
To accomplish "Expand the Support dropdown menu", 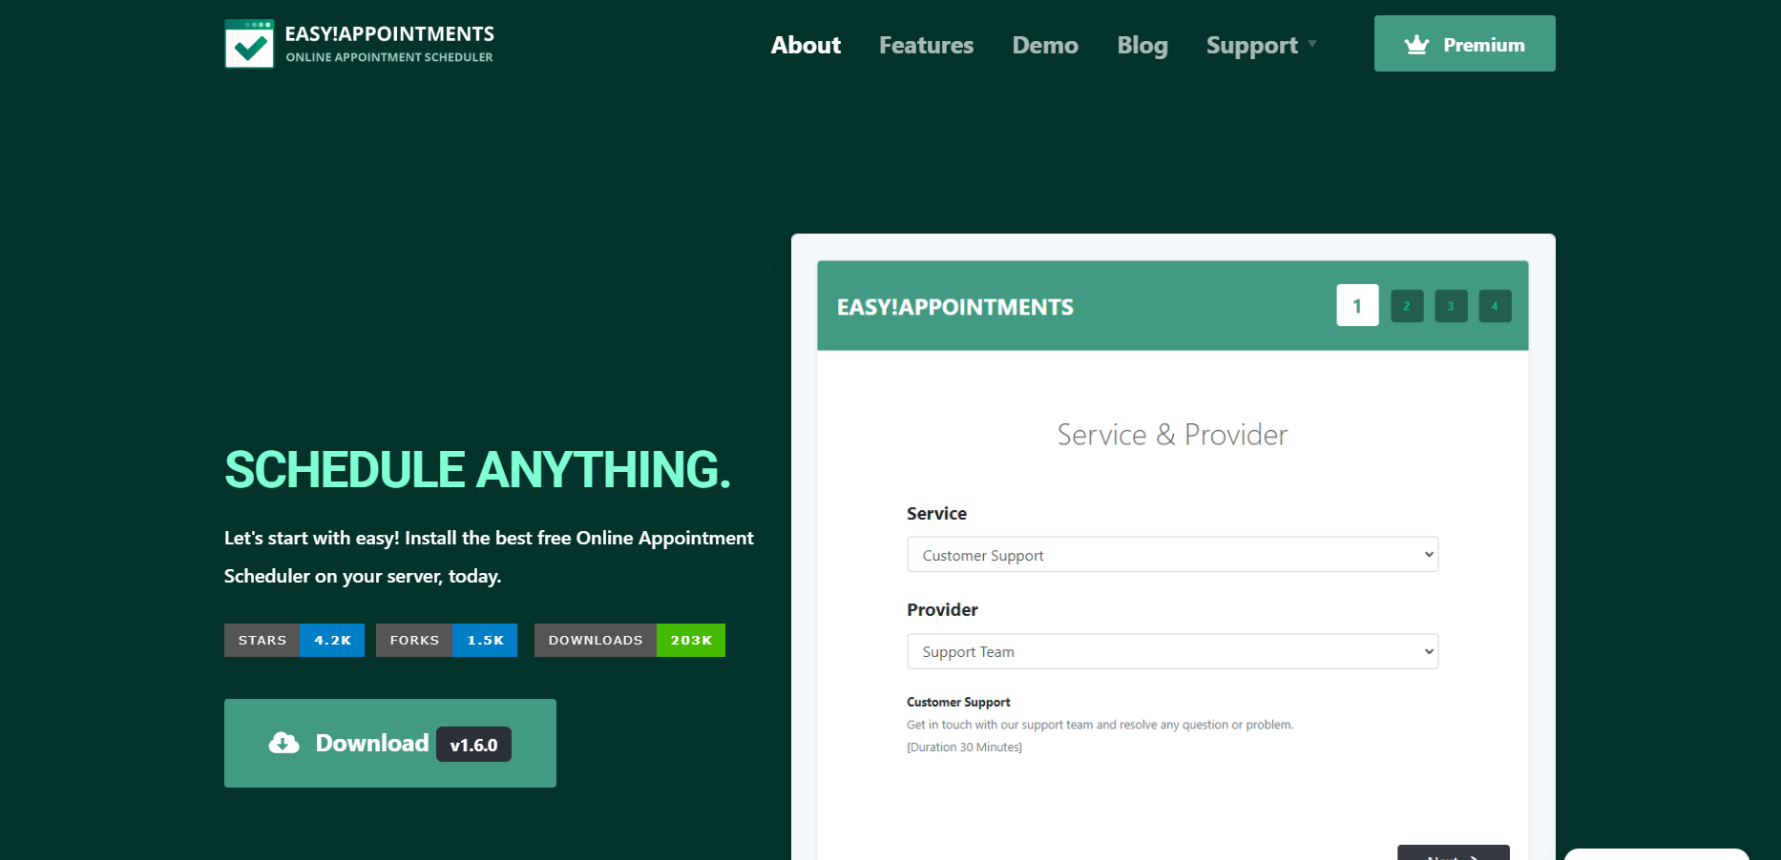I will 1261,45.
